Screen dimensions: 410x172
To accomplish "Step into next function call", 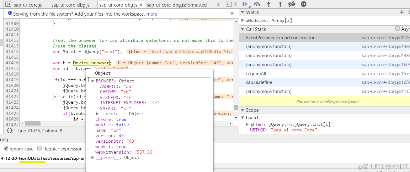I will coord(269,4).
